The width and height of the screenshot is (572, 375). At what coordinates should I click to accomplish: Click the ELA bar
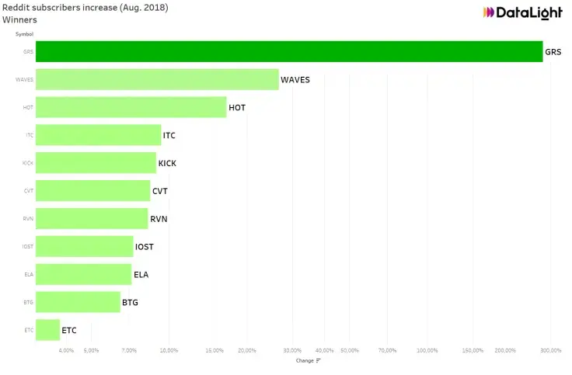[83, 274]
